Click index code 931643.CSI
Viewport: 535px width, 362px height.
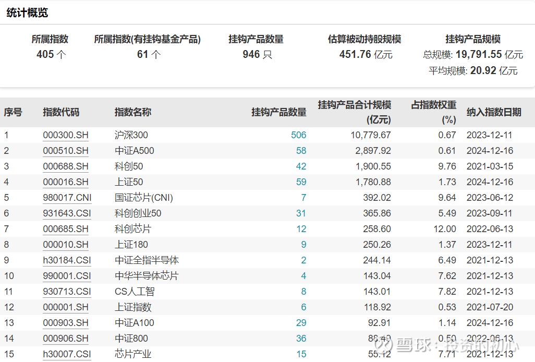[67, 213]
